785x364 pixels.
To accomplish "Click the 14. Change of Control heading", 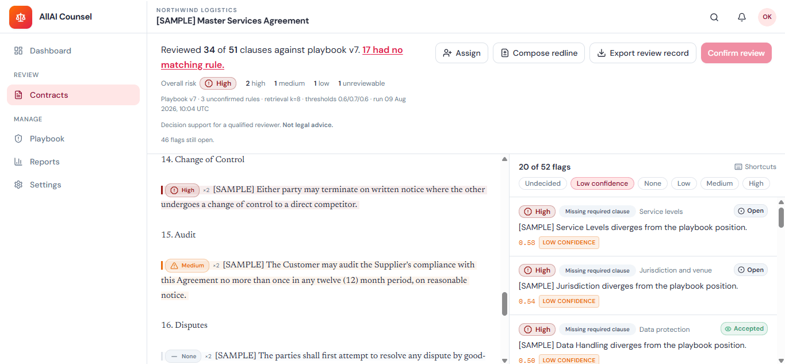I will click(202, 160).
